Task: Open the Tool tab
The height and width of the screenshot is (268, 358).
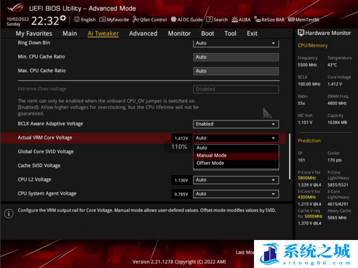Action: (230, 34)
